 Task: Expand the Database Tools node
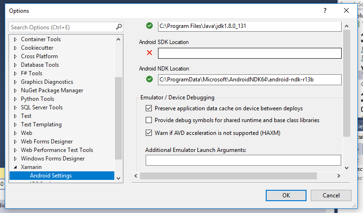click(15, 65)
